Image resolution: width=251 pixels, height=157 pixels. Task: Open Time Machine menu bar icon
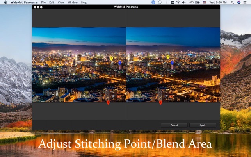160,2
